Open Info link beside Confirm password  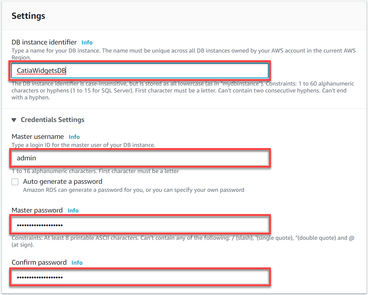click(77, 263)
